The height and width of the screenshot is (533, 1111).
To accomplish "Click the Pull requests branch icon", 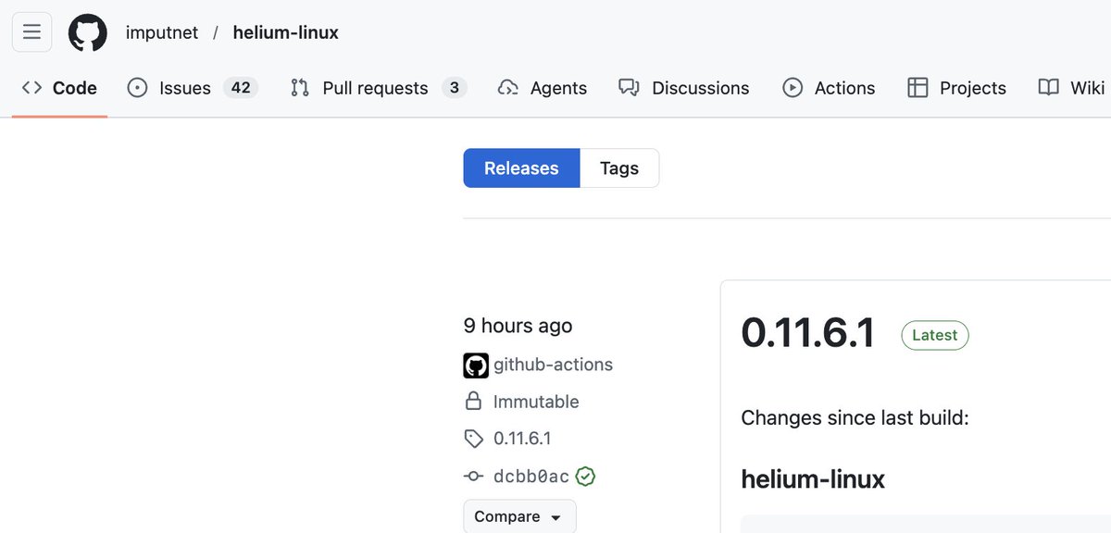I will pyautogui.click(x=300, y=88).
